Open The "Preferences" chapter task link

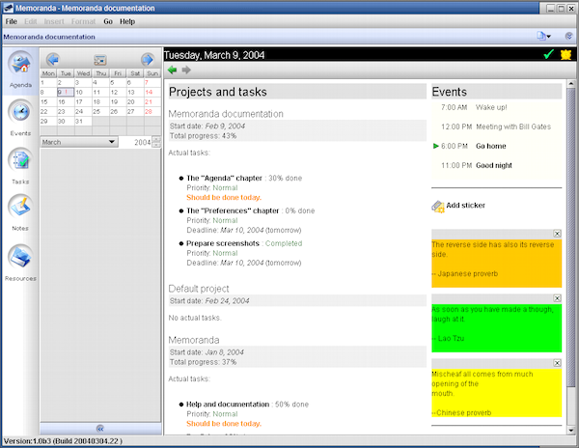coord(233,210)
